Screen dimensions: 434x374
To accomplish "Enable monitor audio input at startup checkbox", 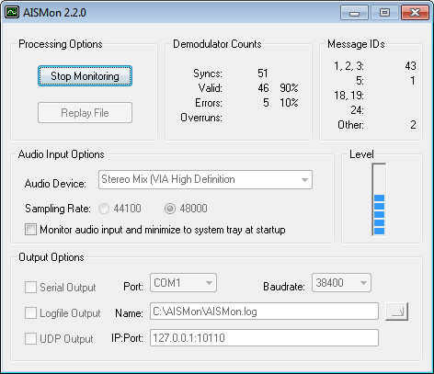I will pos(30,230).
